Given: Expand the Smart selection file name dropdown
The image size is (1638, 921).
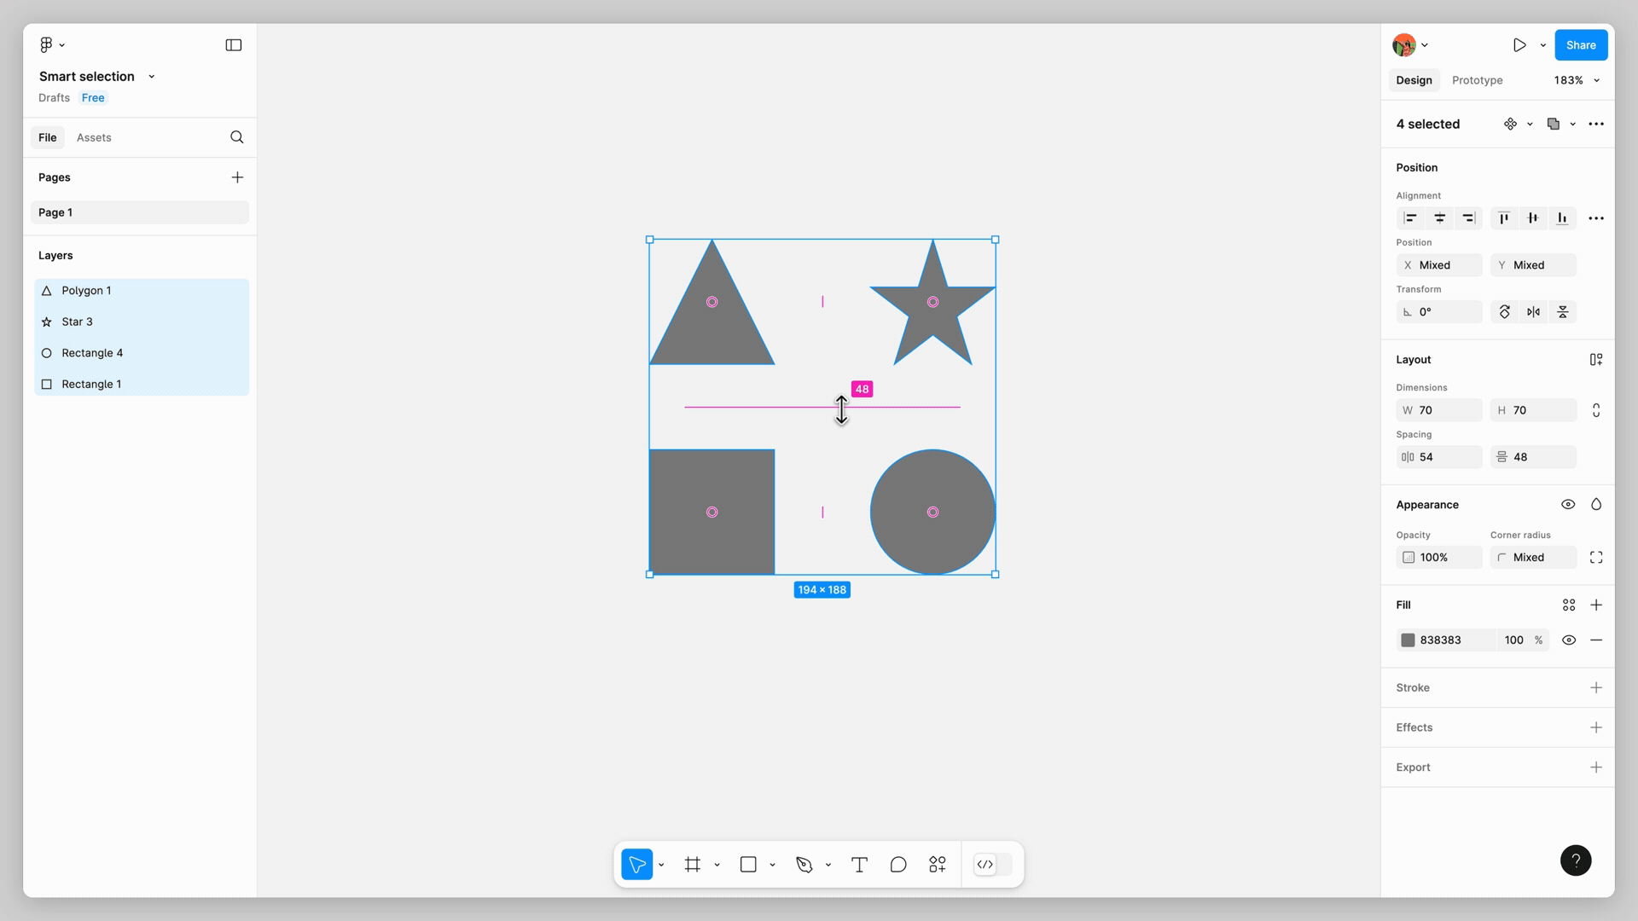Looking at the screenshot, I should [152, 77].
